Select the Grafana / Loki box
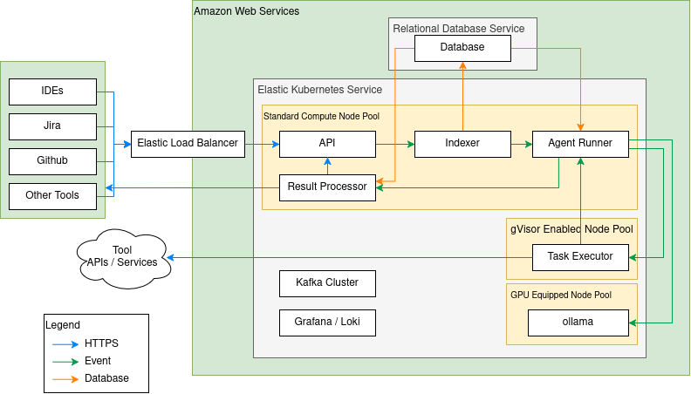Viewport: 691px width, 394px height. click(x=327, y=323)
